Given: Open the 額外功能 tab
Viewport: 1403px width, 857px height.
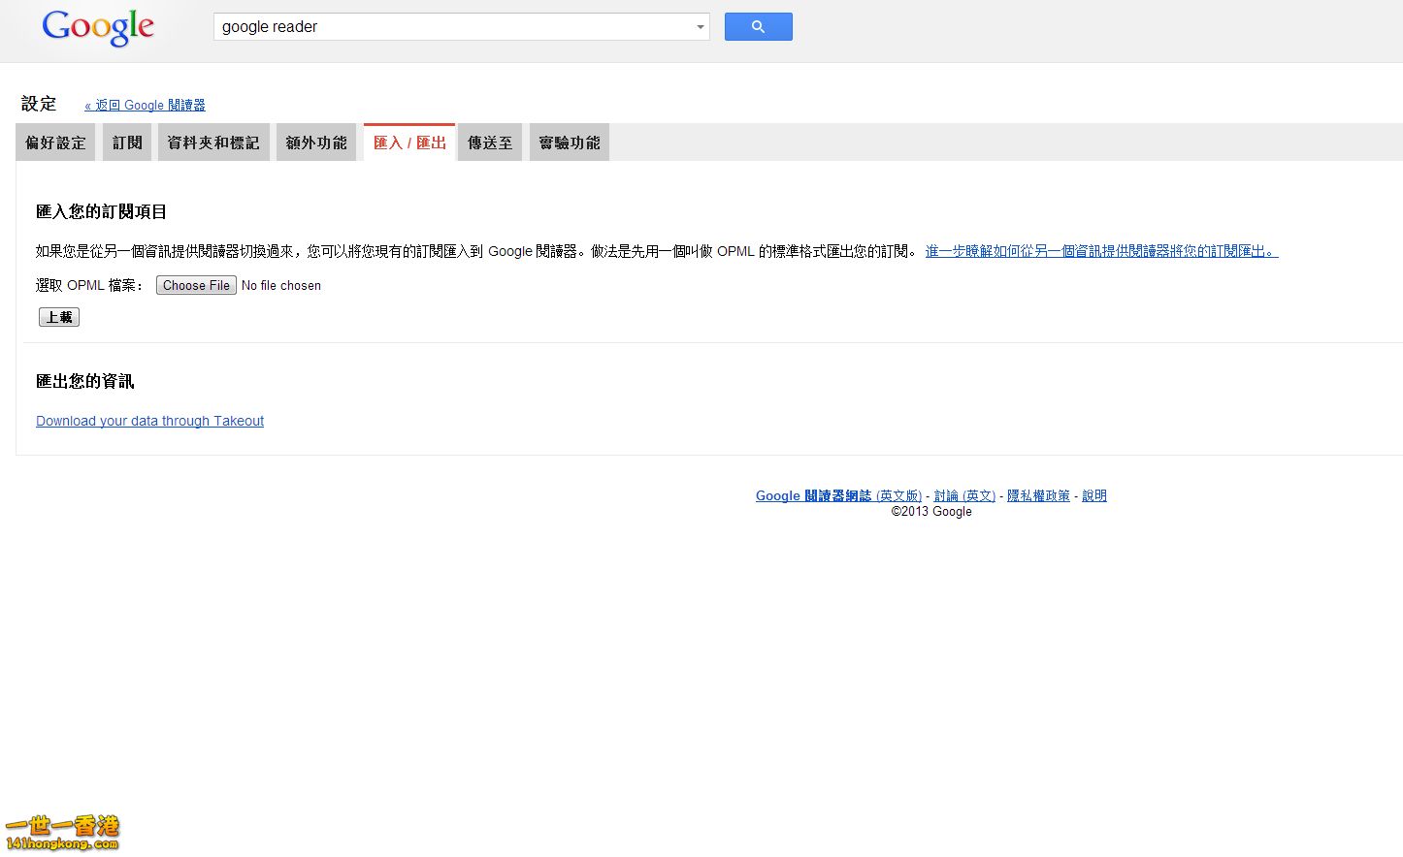Looking at the screenshot, I should [x=316, y=143].
